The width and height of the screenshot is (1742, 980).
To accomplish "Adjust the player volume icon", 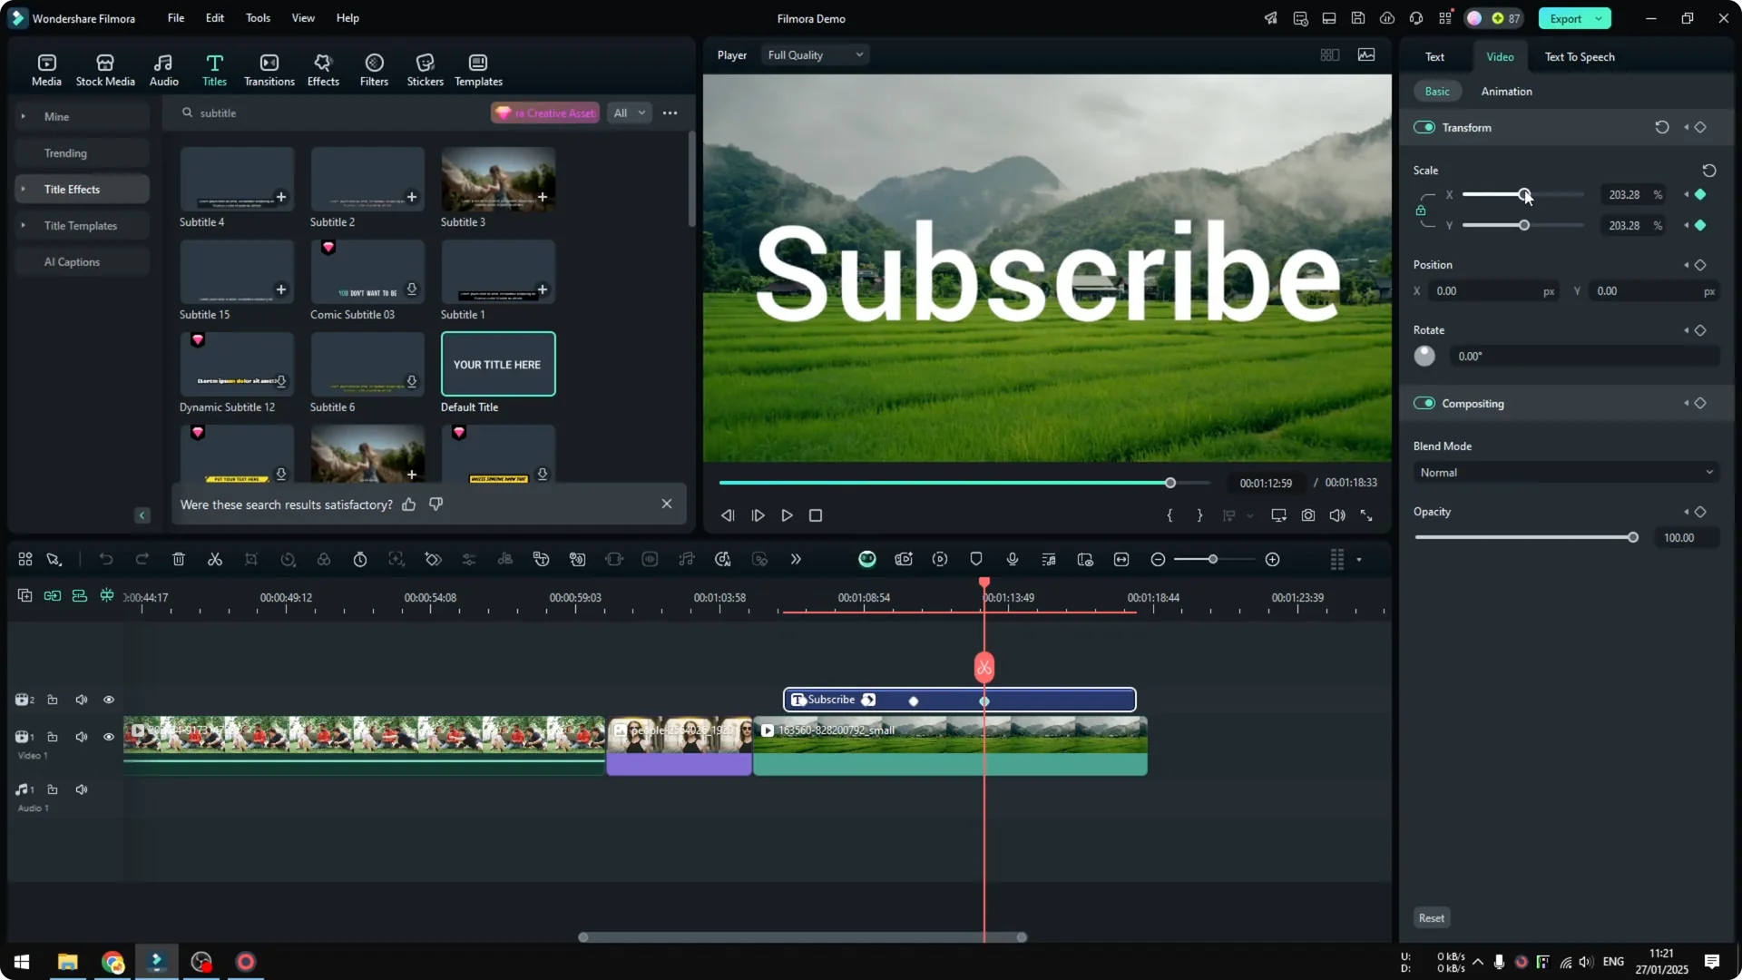I will point(1337,515).
